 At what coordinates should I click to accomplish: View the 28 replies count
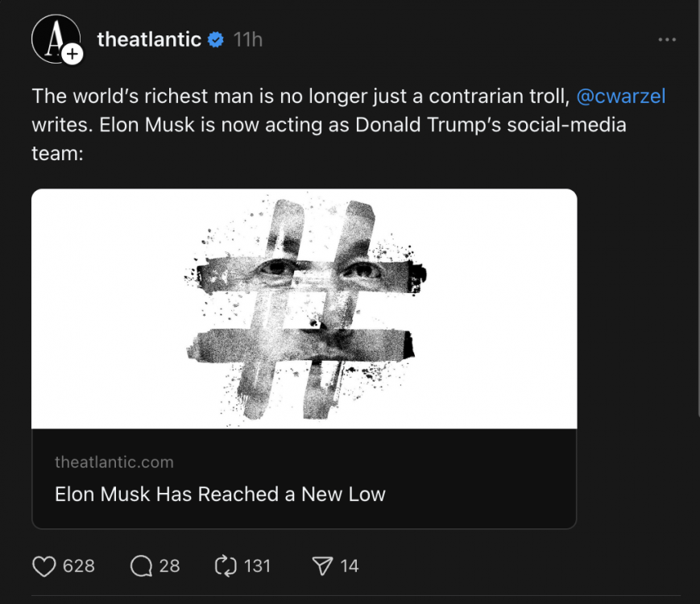pos(169,566)
